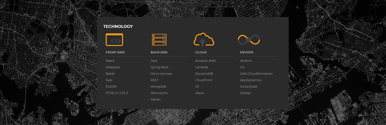The height and width of the screenshot is (125, 386).
Task: Click the Back-End server stack icon
Action: coord(159,40)
